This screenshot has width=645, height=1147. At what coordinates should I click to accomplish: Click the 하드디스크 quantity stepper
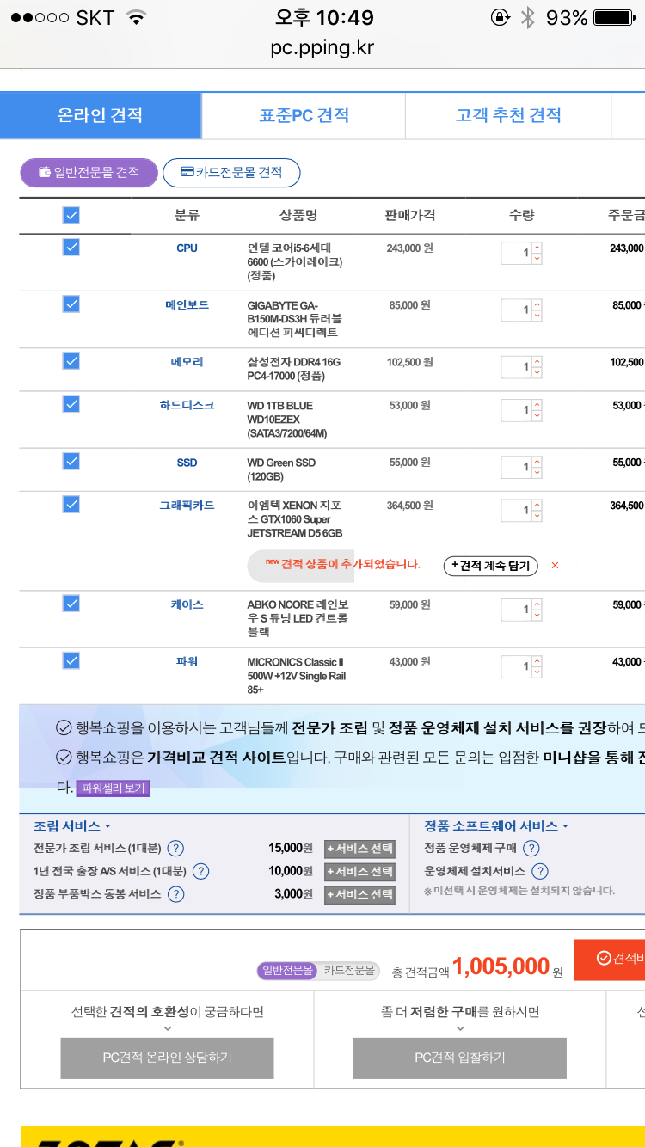tap(537, 410)
